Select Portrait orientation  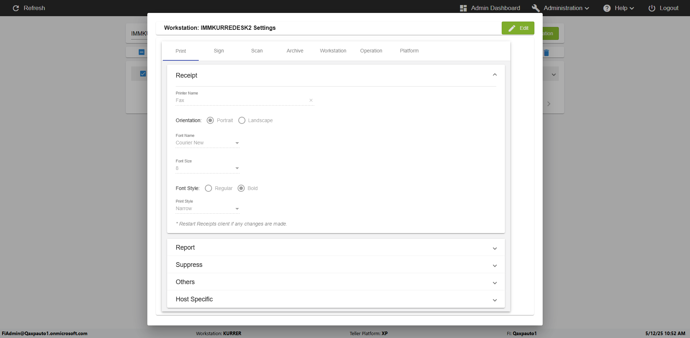click(x=210, y=120)
